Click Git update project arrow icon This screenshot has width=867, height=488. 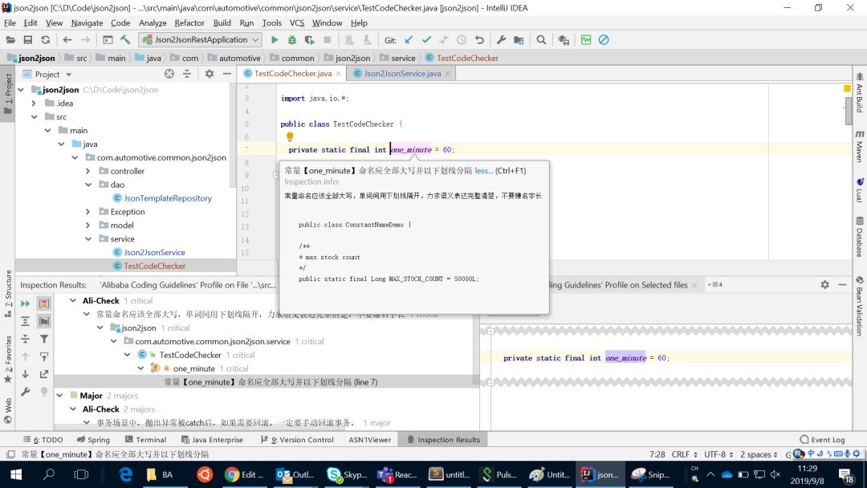tap(409, 39)
